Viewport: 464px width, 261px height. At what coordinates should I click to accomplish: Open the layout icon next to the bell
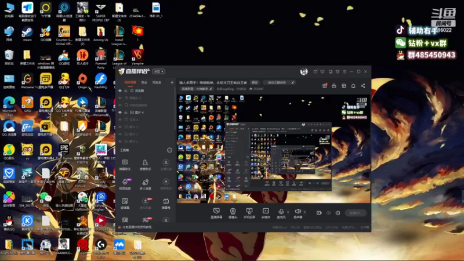click(343, 86)
